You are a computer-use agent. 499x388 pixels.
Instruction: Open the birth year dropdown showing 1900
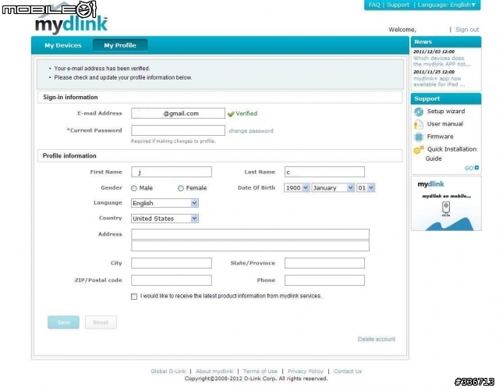tap(296, 188)
